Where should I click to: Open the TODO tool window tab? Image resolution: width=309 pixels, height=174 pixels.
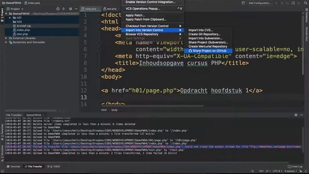click(54, 166)
